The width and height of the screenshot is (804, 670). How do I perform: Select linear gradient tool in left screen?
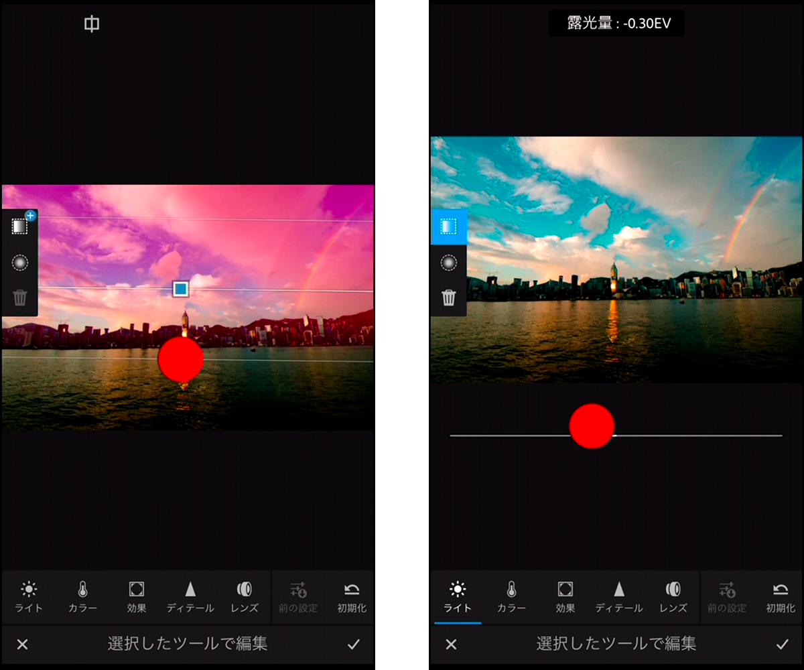(x=20, y=227)
